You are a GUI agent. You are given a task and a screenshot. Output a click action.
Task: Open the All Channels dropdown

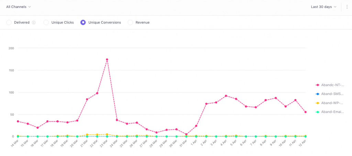click(19, 7)
